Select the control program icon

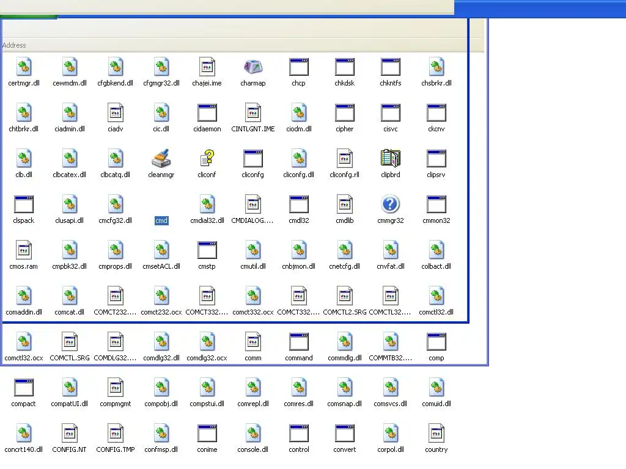298,434
